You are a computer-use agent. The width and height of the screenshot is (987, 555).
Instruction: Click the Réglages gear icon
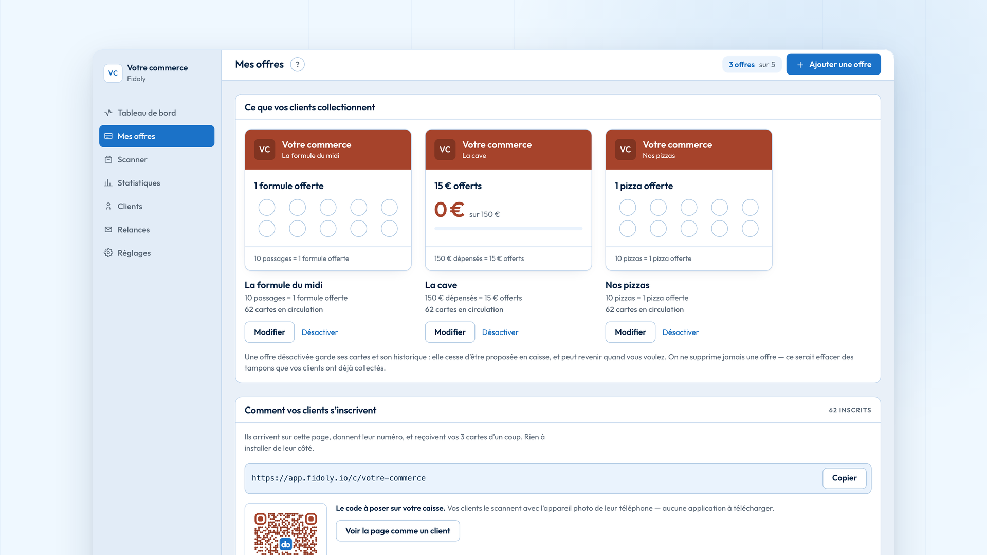108,253
